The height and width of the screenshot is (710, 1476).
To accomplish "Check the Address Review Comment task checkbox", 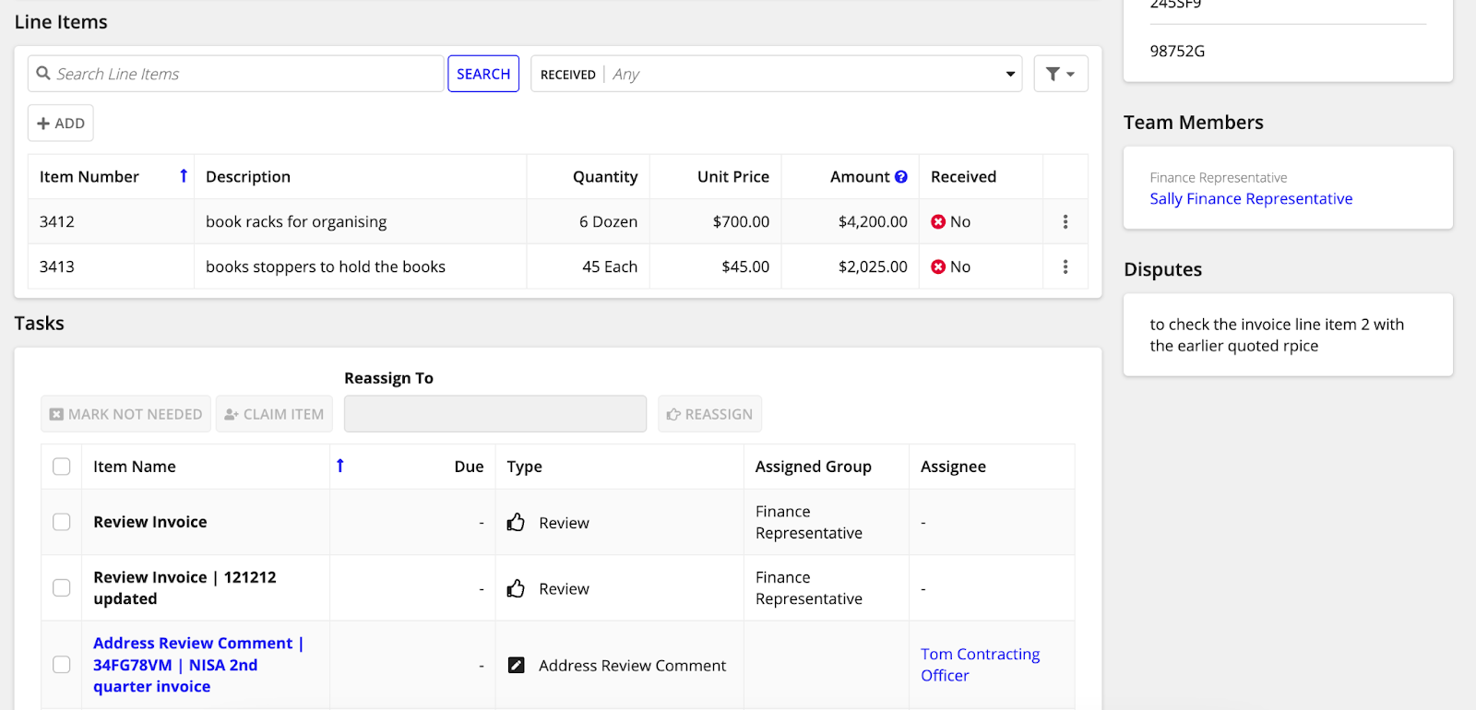I will tap(62, 665).
